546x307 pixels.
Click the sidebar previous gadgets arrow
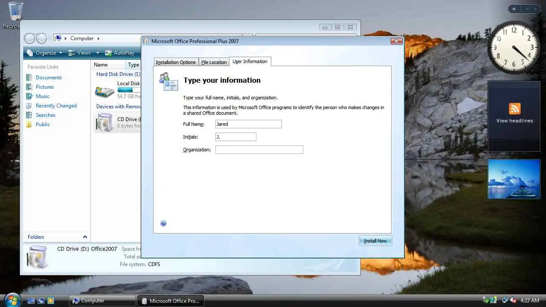[527, 9]
